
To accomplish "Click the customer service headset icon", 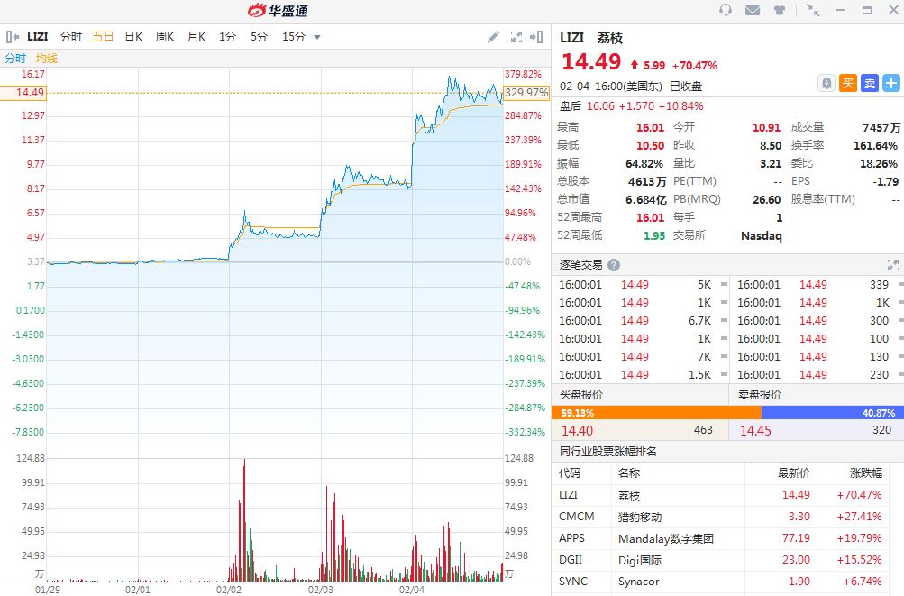I will coord(726,10).
